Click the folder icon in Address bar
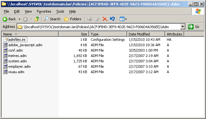 pos(20,27)
